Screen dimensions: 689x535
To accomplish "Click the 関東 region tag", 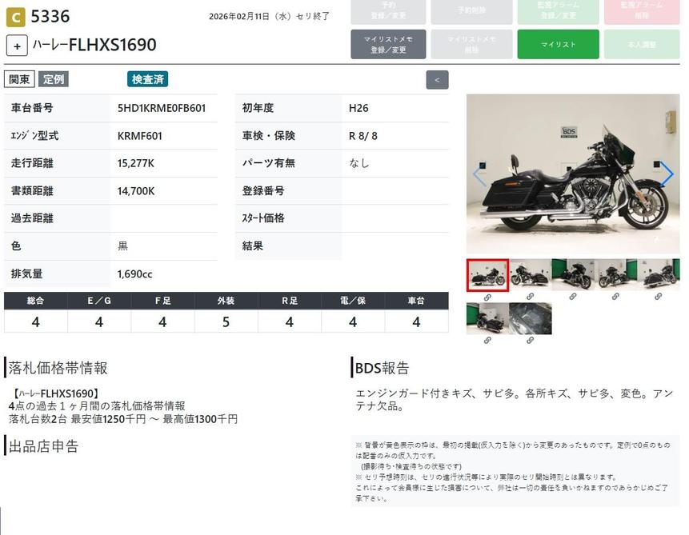I will click(19, 79).
